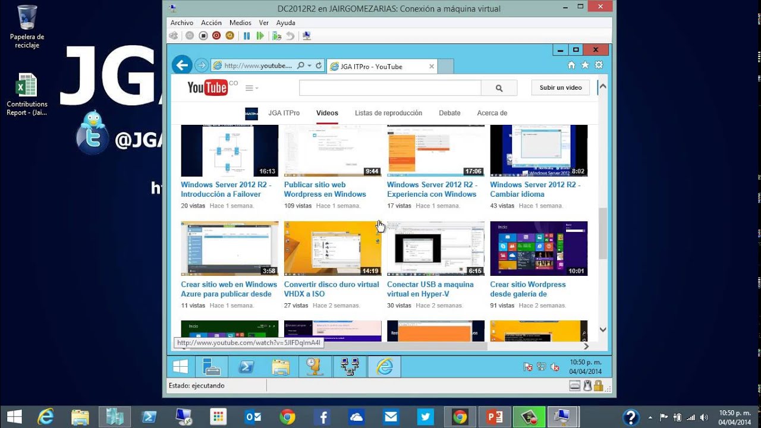The width and height of the screenshot is (761, 428).
Task: Click the 10:01 Wordpress video thumbnail
Action: pos(539,248)
